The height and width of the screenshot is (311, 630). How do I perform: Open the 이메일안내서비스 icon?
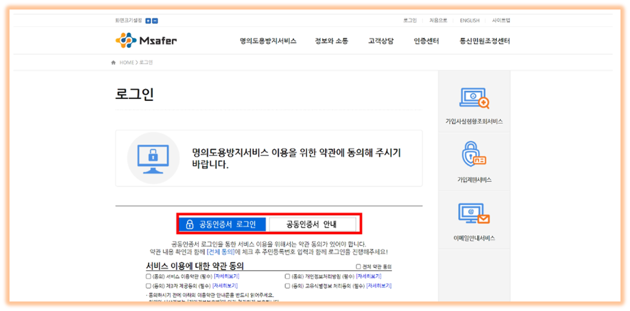pyautogui.click(x=474, y=214)
